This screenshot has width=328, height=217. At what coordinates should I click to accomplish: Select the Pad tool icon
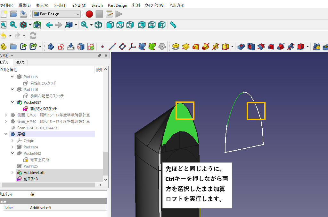pos(176,47)
